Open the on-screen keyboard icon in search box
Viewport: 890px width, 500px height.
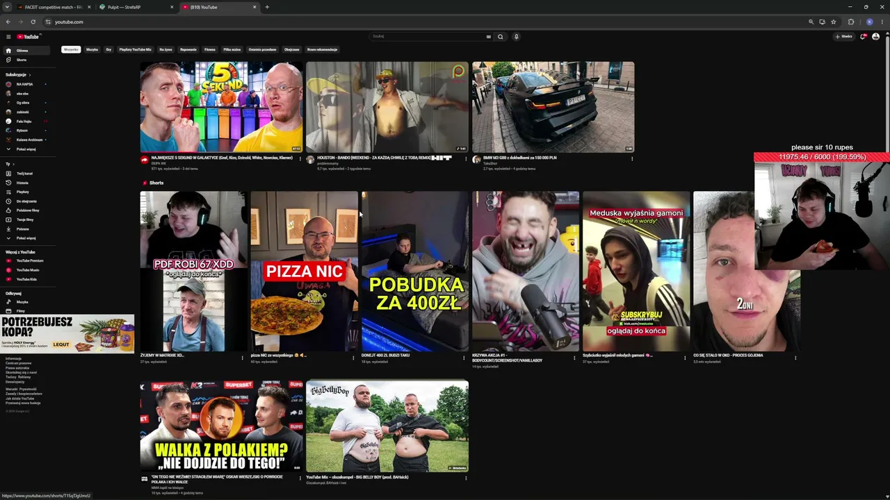pos(489,37)
